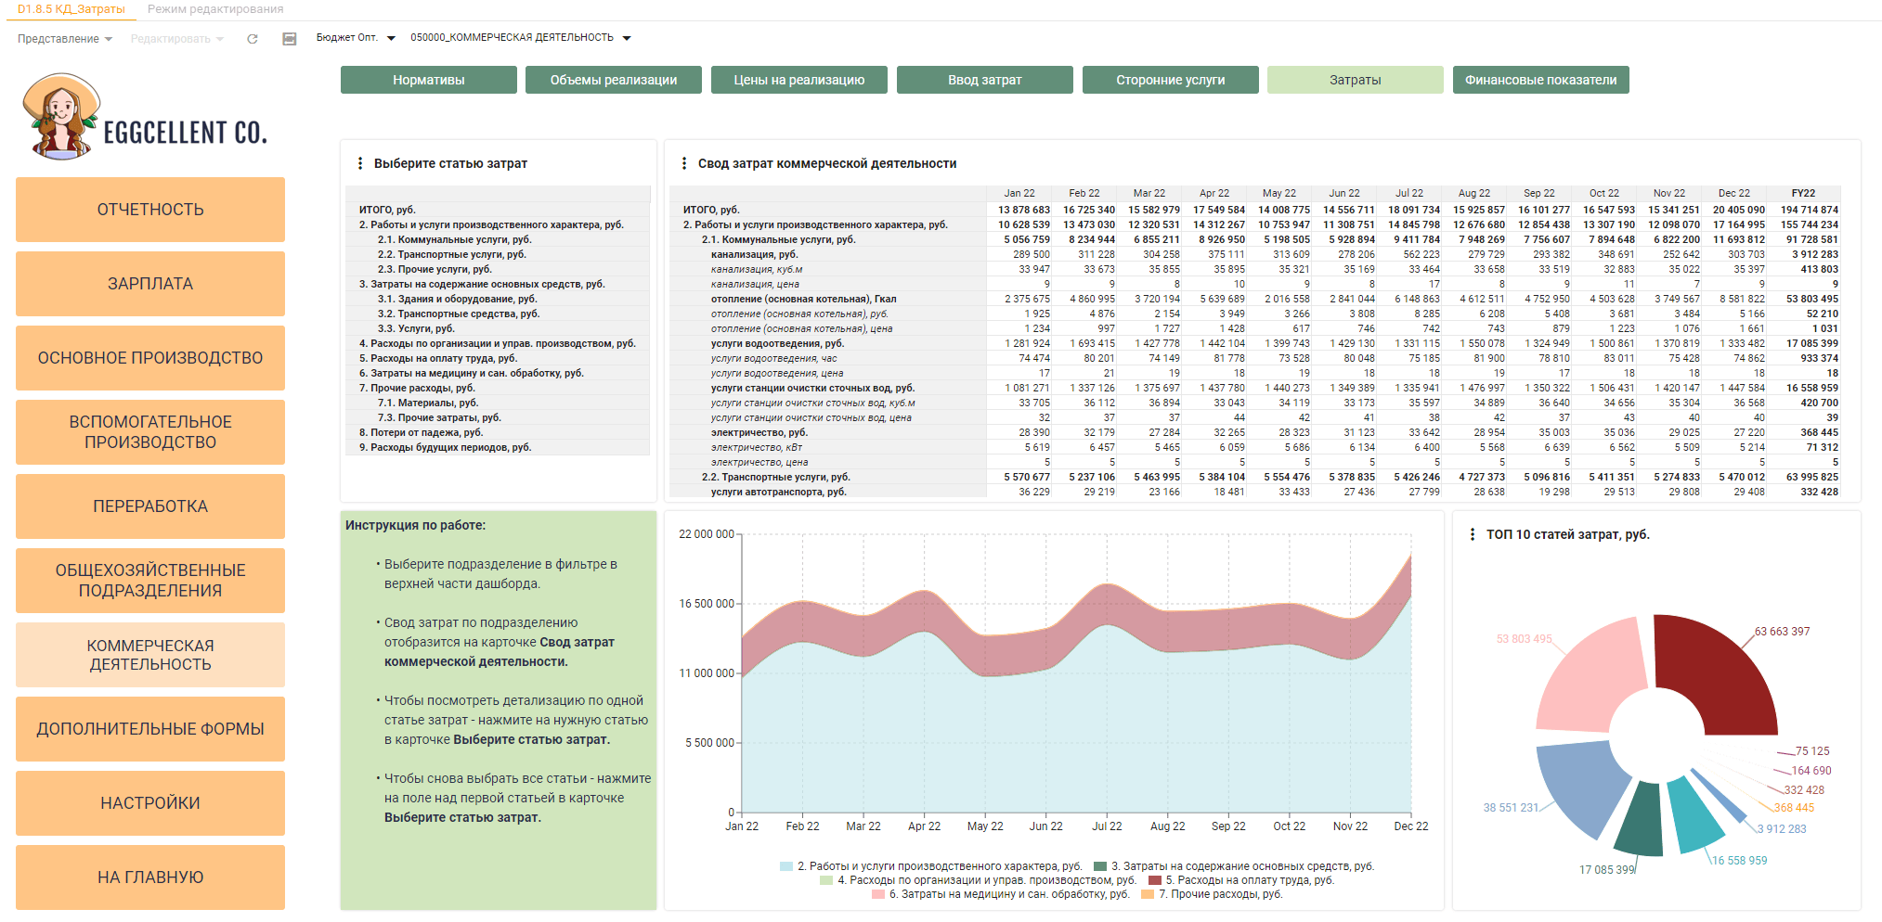Image resolution: width=1882 pixels, height=922 pixels.
Task: Click the Eggcellent Co. logo
Action: coord(146,118)
